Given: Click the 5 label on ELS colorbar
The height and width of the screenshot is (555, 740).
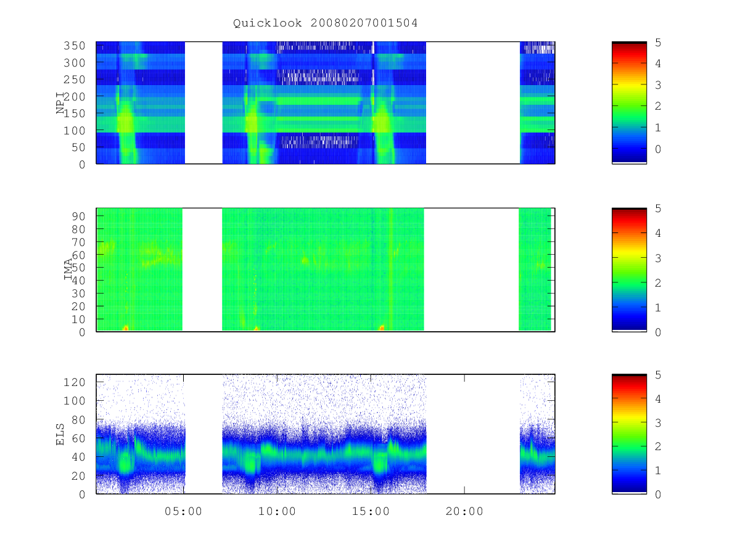Looking at the screenshot, I should (x=658, y=375).
